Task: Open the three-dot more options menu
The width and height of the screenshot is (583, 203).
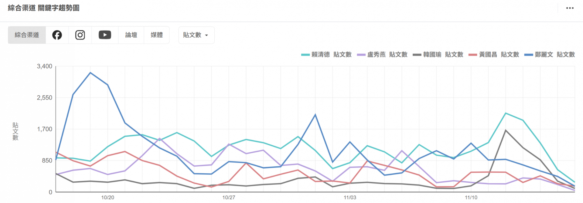Action: (x=570, y=8)
